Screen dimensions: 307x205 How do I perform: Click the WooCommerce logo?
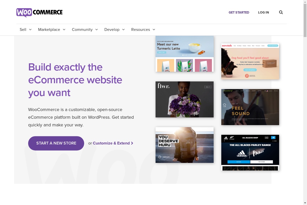pyautogui.click(x=39, y=12)
